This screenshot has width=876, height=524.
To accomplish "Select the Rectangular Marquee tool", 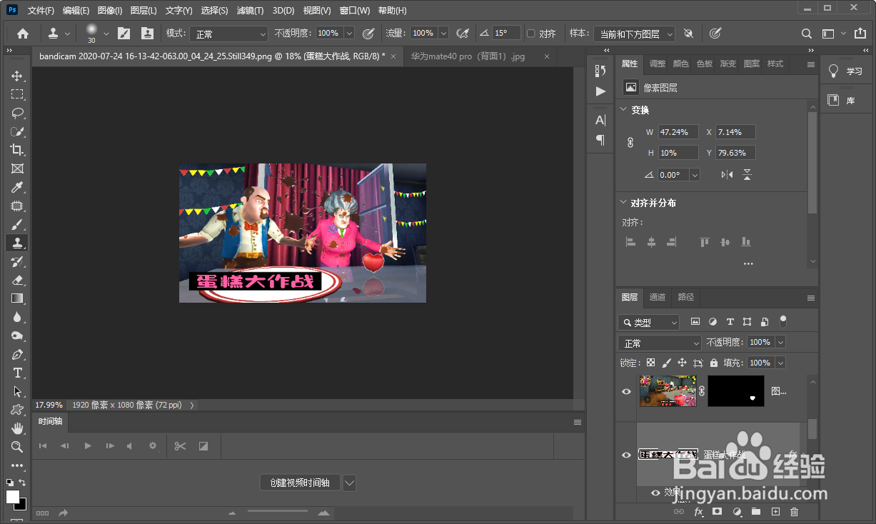I will click(17, 94).
